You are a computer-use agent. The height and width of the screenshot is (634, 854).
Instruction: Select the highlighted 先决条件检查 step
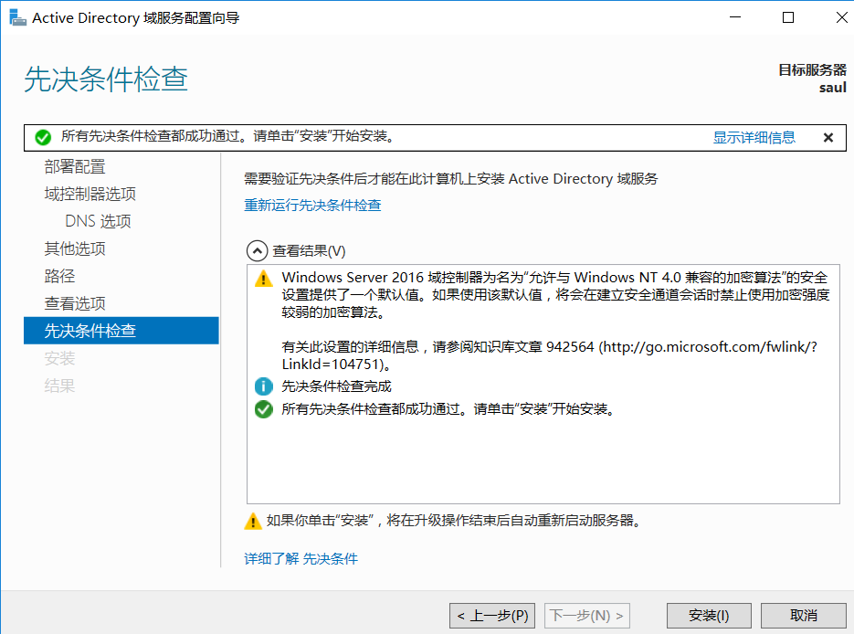[x=121, y=331]
